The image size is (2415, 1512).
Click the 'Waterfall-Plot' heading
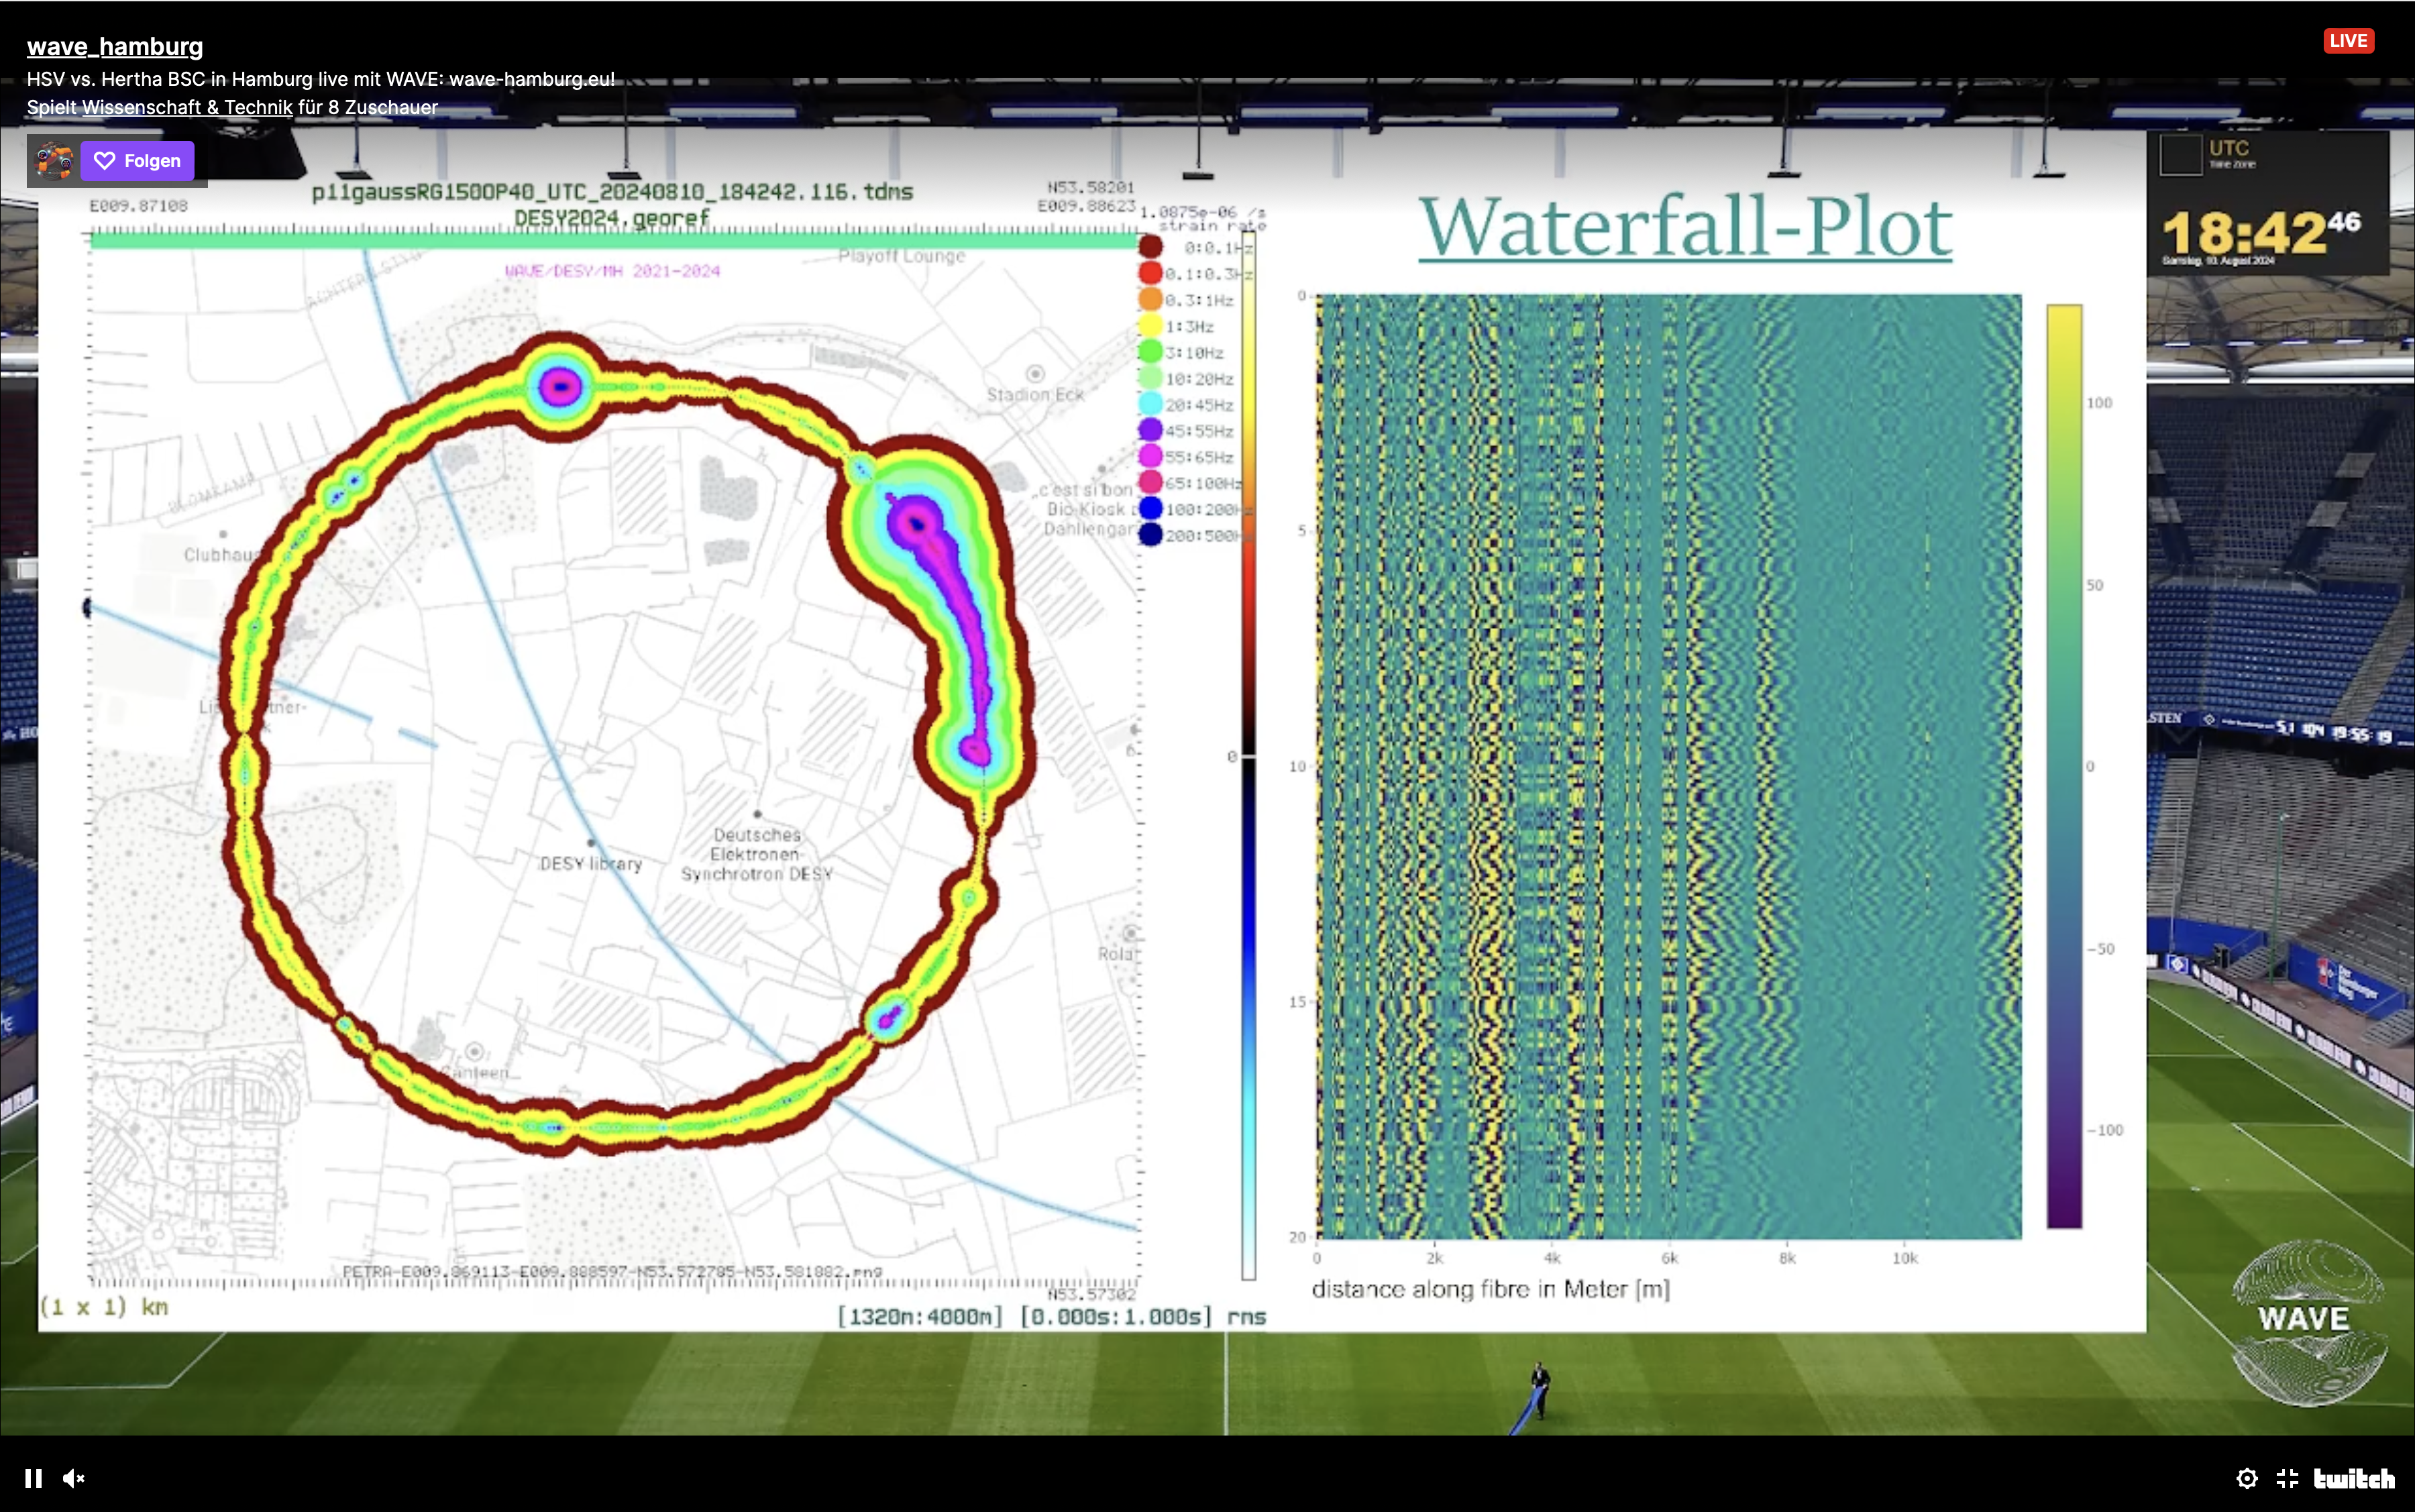tap(1685, 228)
